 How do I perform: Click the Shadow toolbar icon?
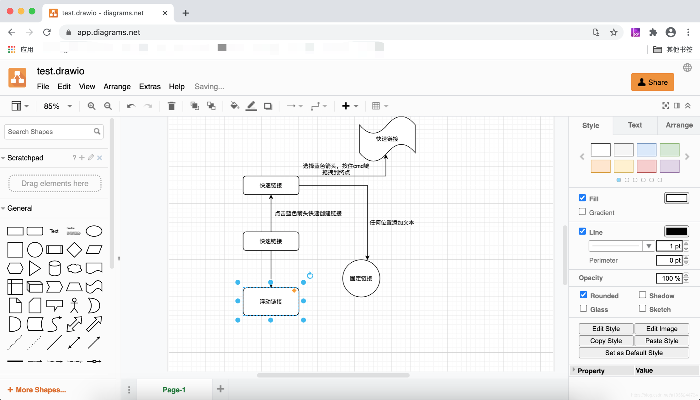pos(268,106)
